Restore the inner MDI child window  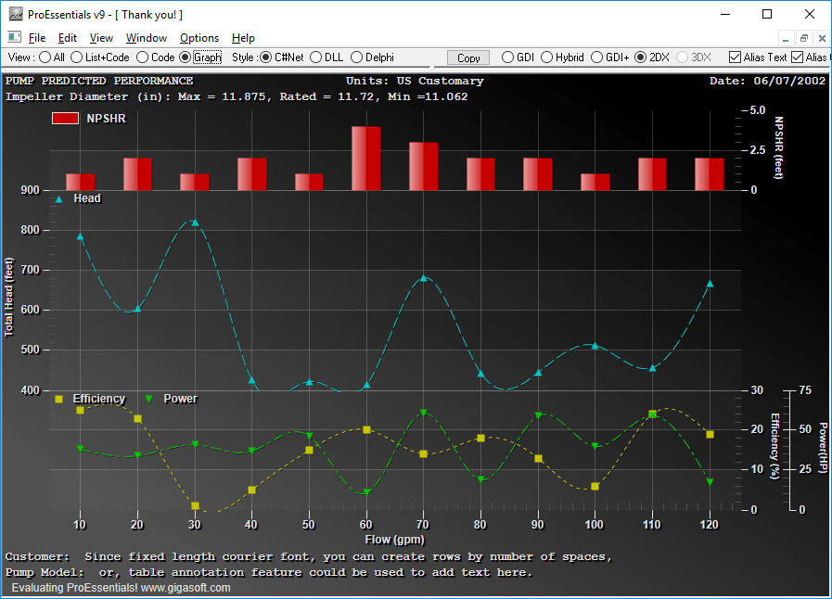pos(803,38)
